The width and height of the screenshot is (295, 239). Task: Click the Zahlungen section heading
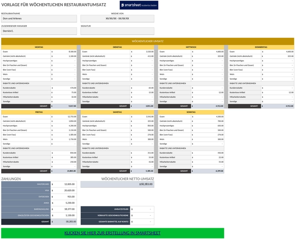[11, 179]
